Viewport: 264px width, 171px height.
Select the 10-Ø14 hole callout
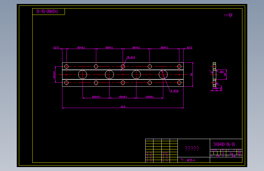click(x=131, y=57)
